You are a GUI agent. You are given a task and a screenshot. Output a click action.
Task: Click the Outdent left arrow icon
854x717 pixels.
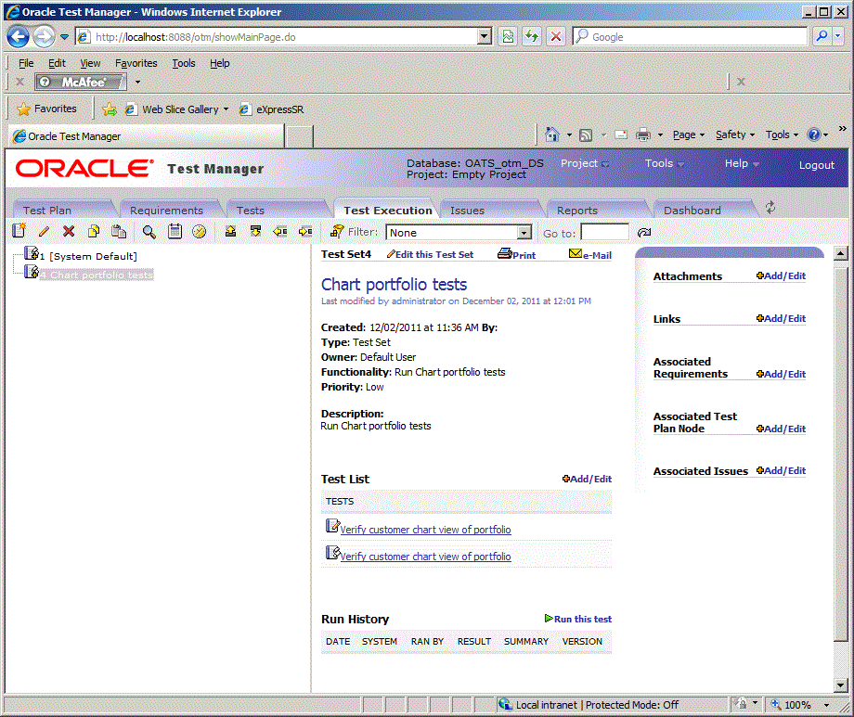point(280,231)
